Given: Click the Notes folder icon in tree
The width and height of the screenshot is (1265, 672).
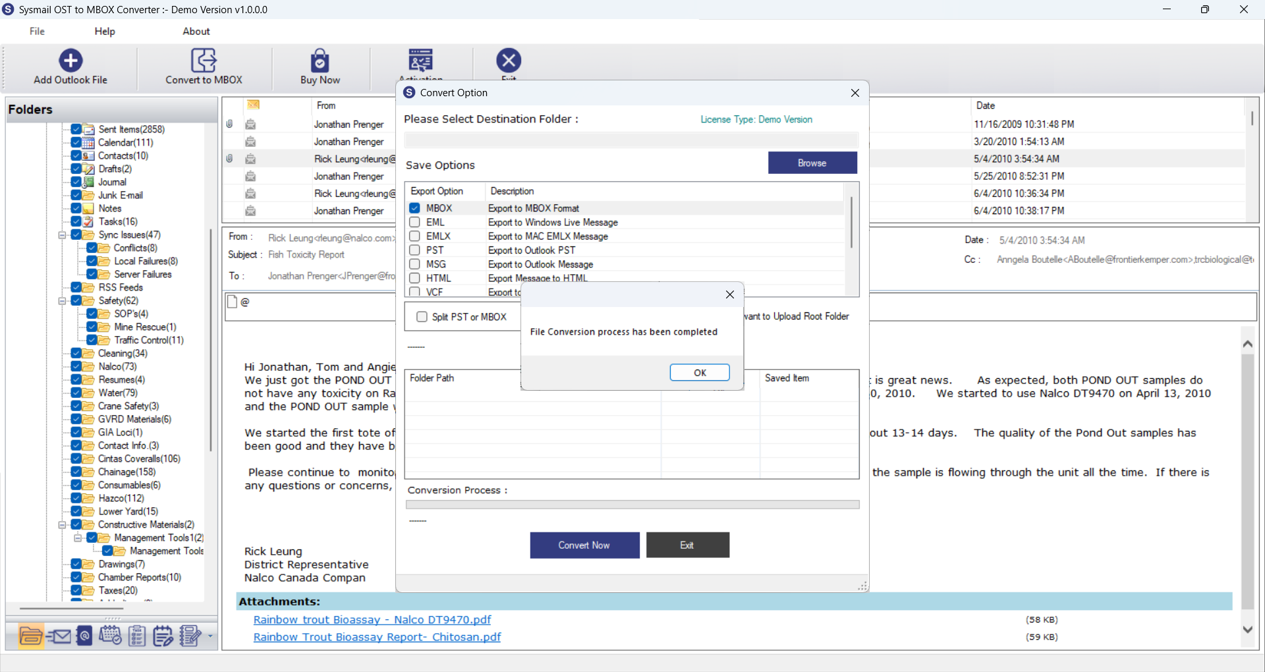Looking at the screenshot, I should click(x=89, y=208).
